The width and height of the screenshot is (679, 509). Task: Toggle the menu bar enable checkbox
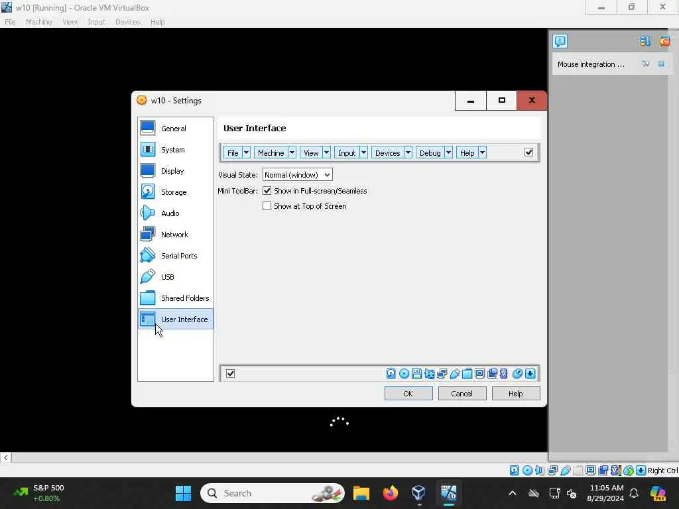tap(528, 152)
